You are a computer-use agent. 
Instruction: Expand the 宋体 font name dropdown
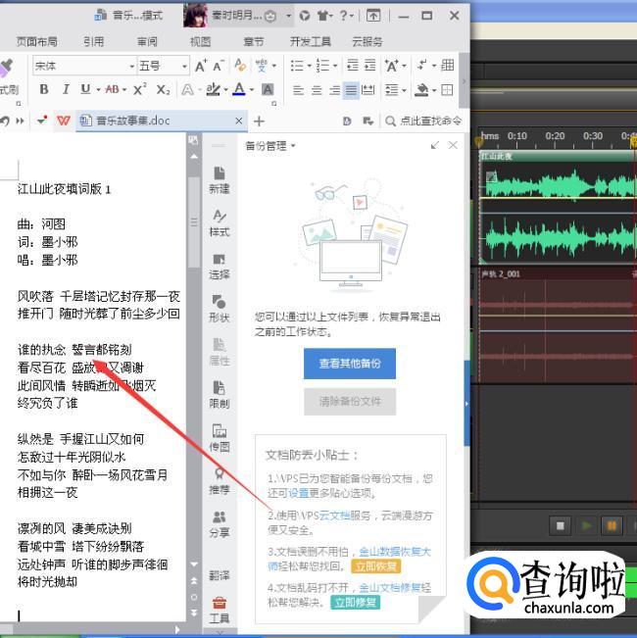pos(130,66)
